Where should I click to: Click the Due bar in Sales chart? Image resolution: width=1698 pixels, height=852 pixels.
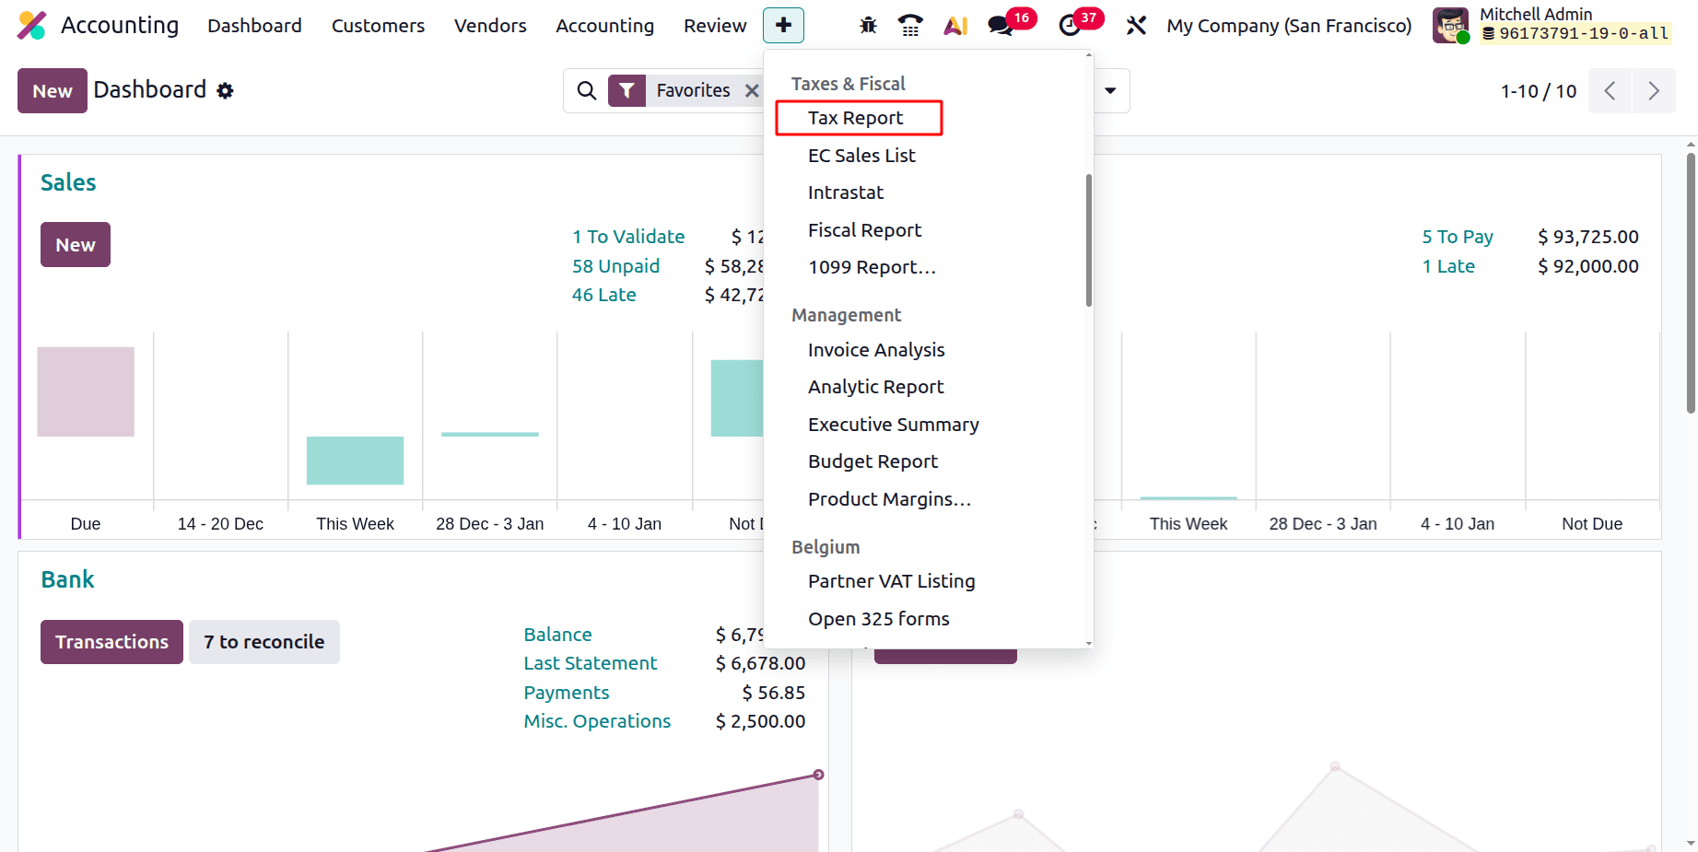pyautogui.click(x=86, y=391)
